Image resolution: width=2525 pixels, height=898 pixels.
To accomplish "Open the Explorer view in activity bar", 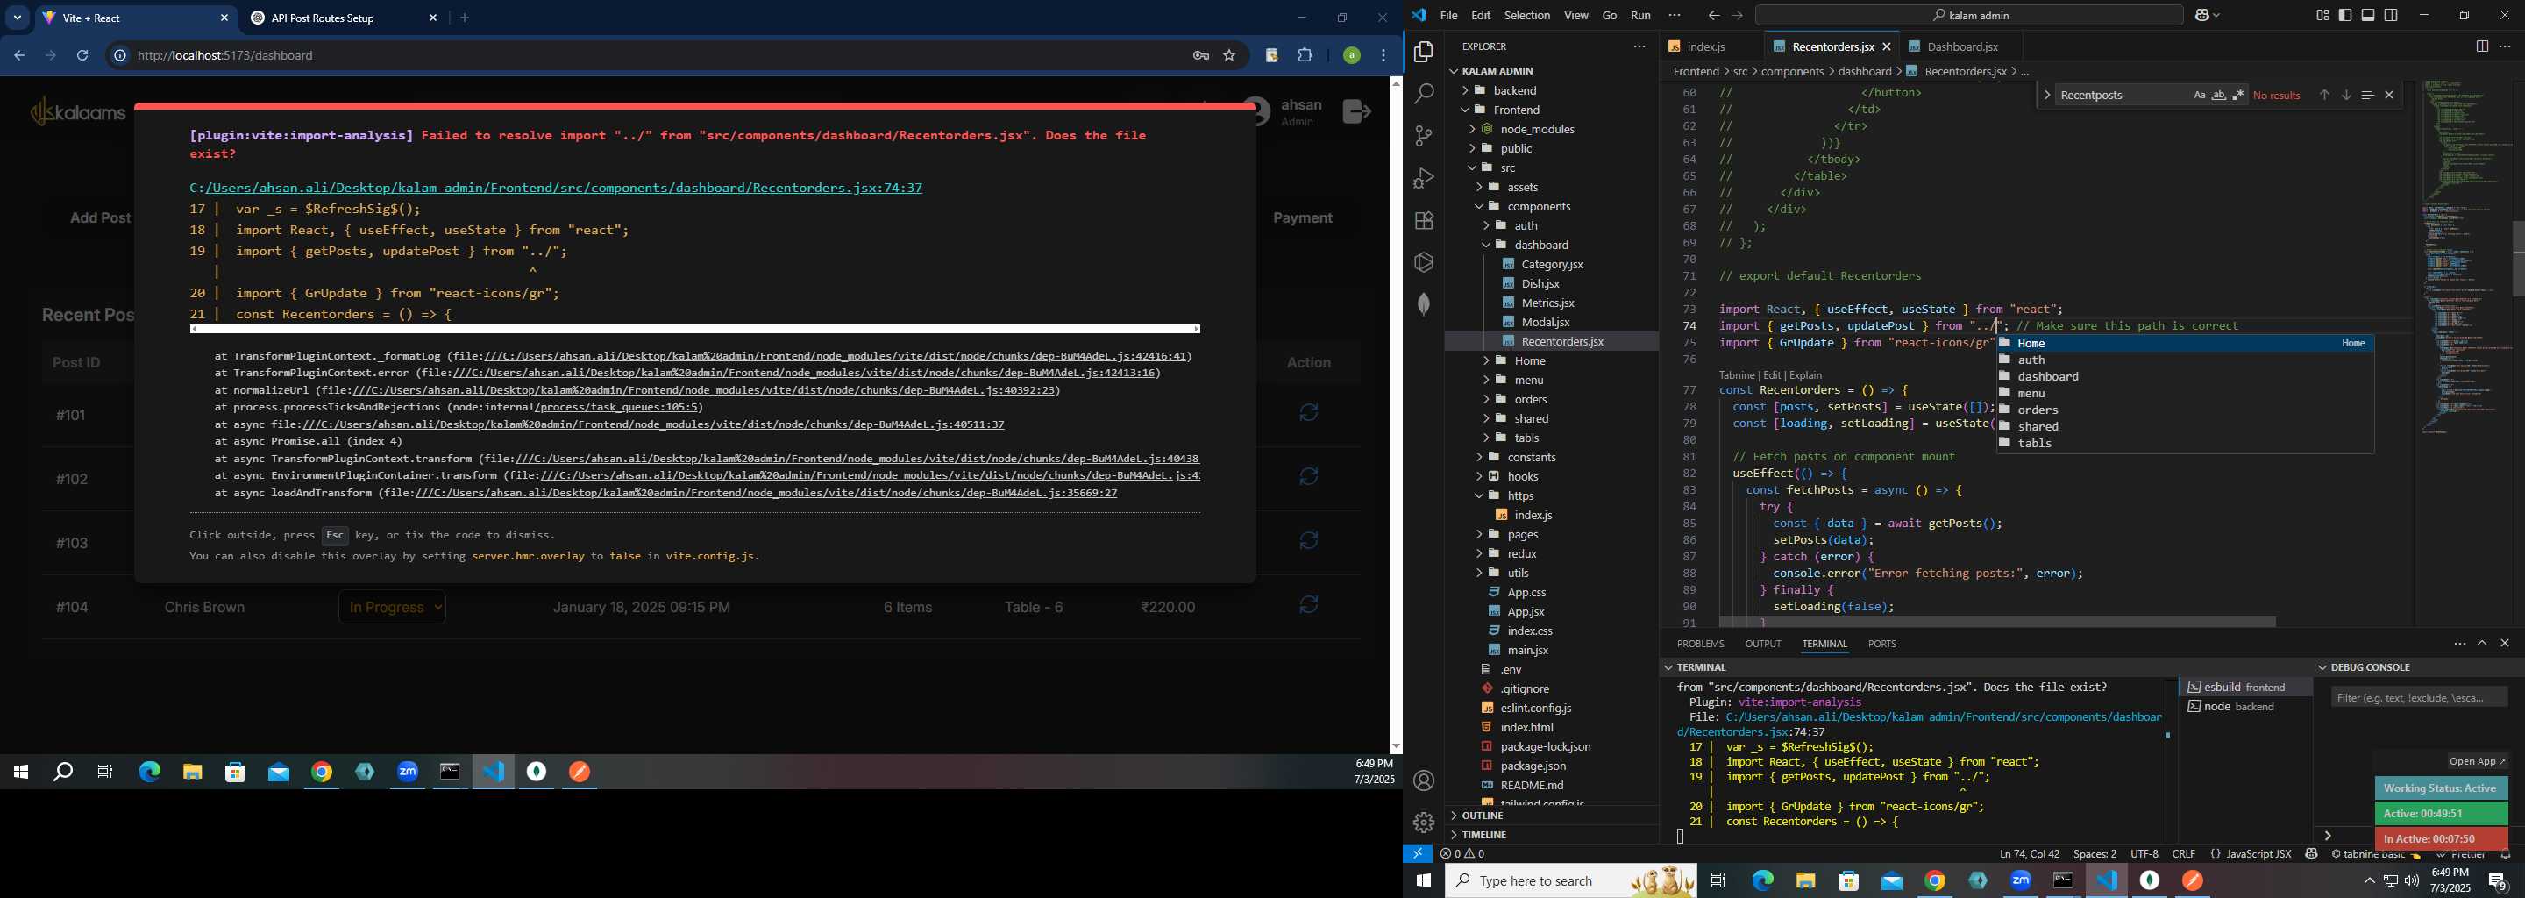I will pos(1423,51).
